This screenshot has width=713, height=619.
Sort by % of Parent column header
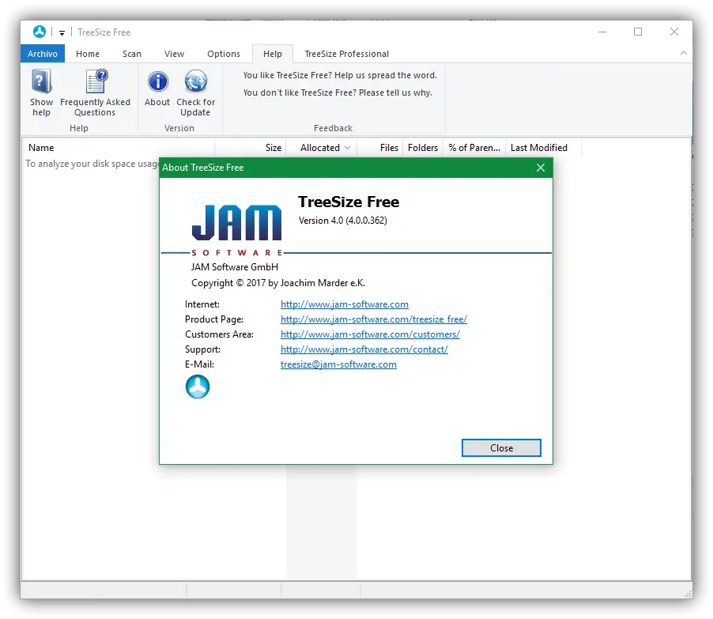click(474, 148)
